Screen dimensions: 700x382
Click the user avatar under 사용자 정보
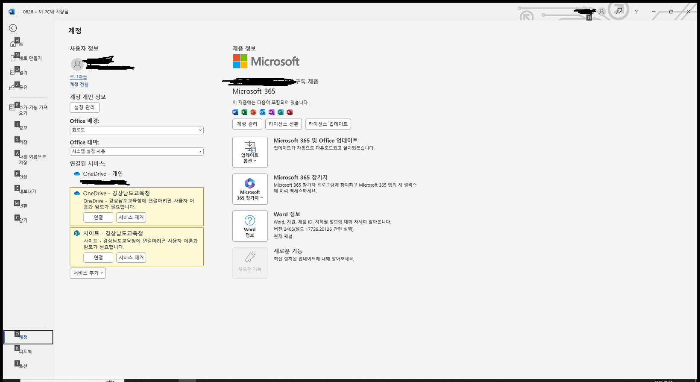(x=77, y=65)
